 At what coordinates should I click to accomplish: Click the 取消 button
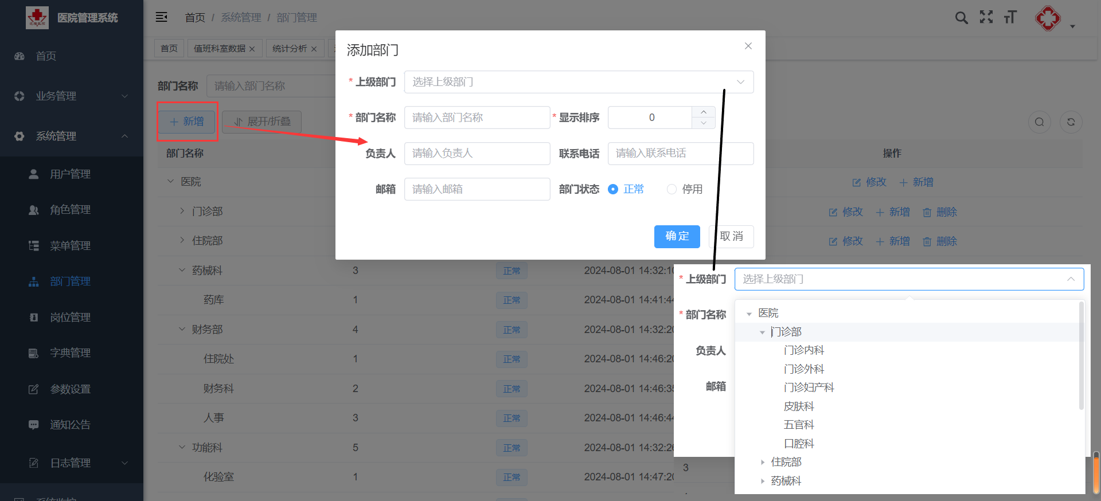tap(731, 236)
